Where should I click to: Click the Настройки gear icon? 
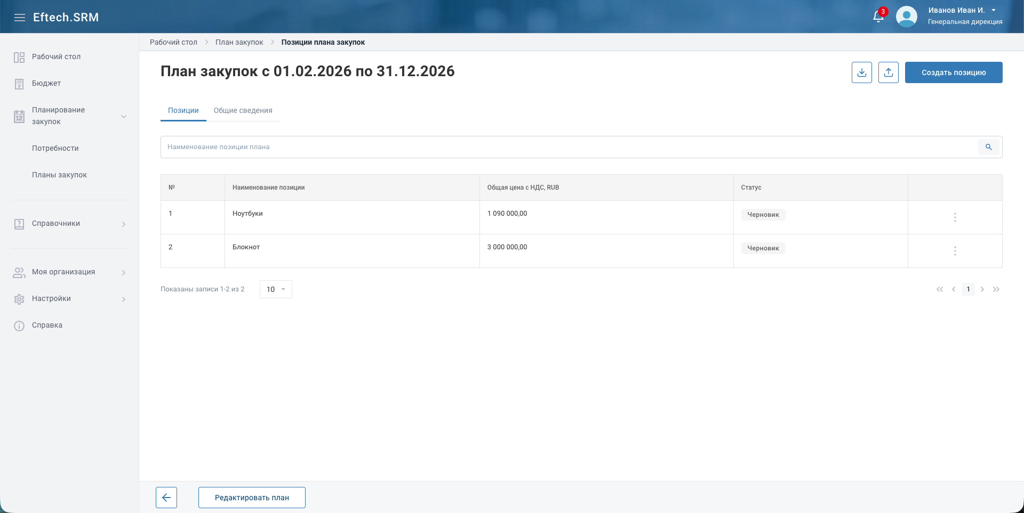tap(19, 299)
